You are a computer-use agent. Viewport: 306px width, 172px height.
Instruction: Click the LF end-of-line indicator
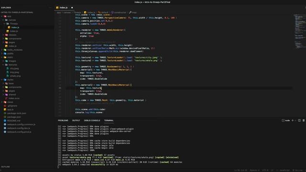[x=272, y=171]
